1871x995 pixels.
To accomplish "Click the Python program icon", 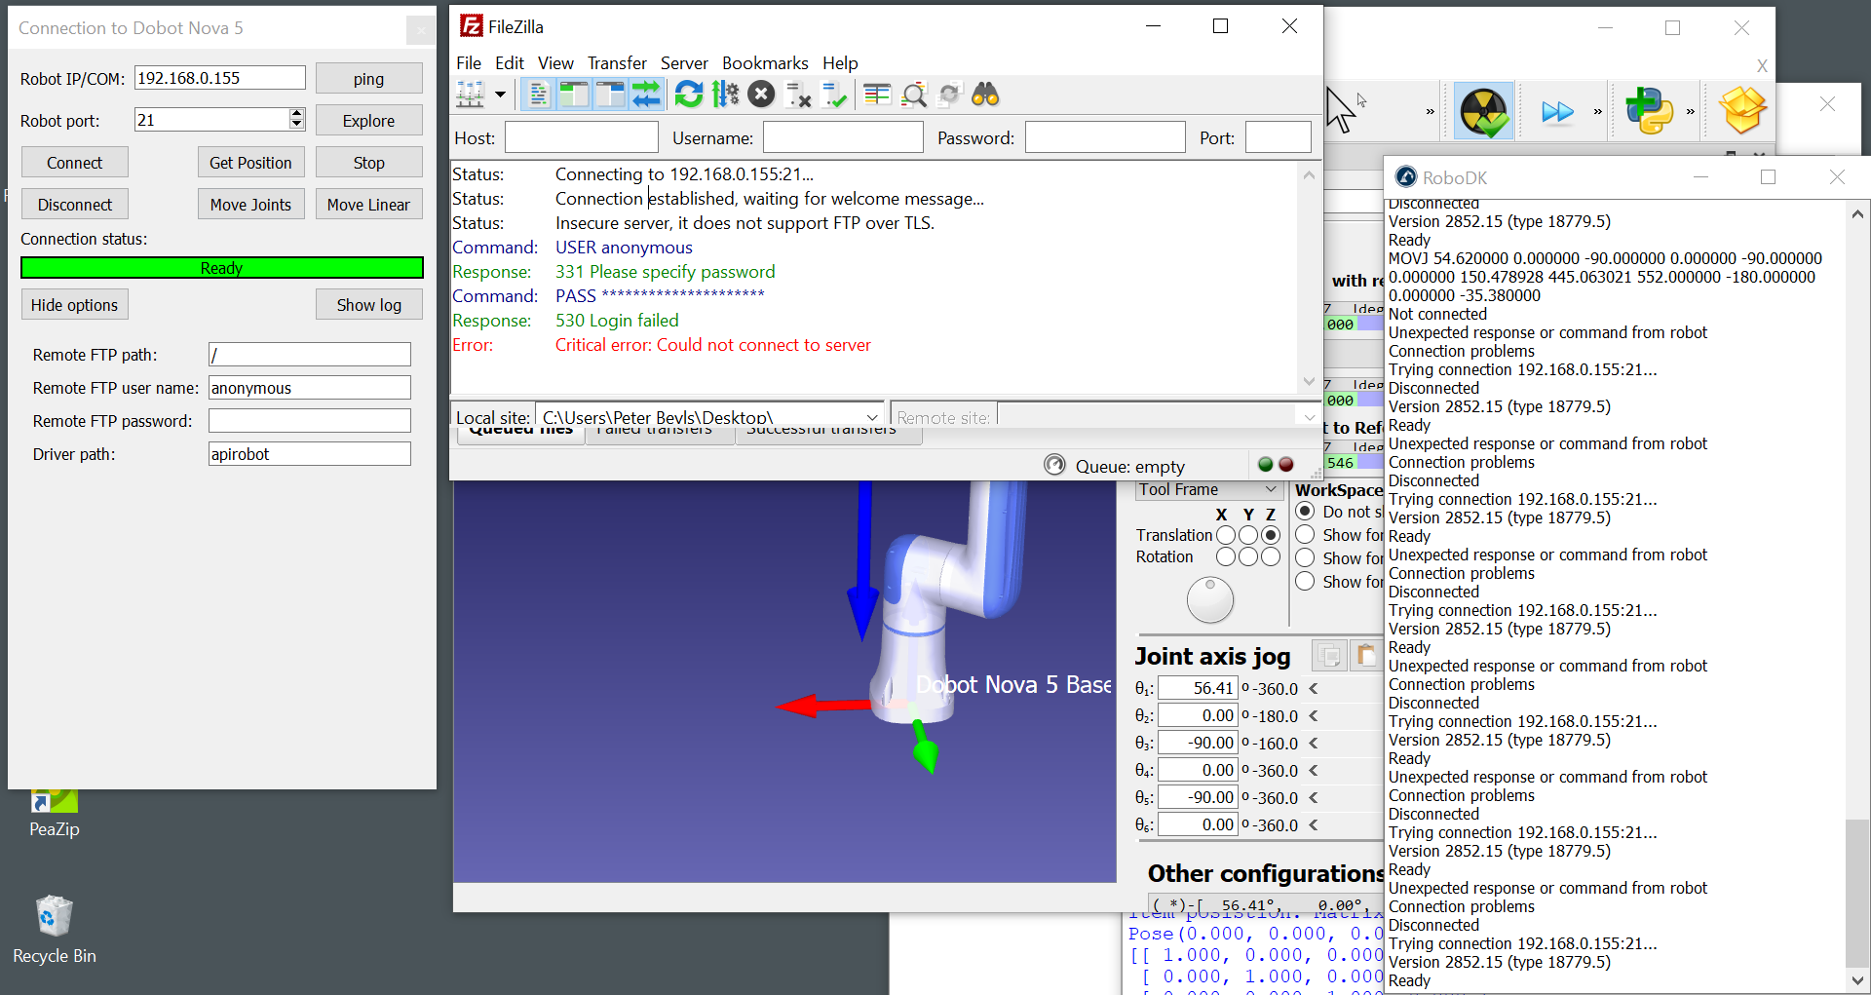I will [1648, 111].
